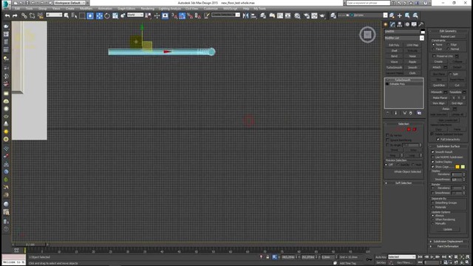473x266 pixels.
Task: Open the reference coordinate system dropdown
Action: [135, 15]
